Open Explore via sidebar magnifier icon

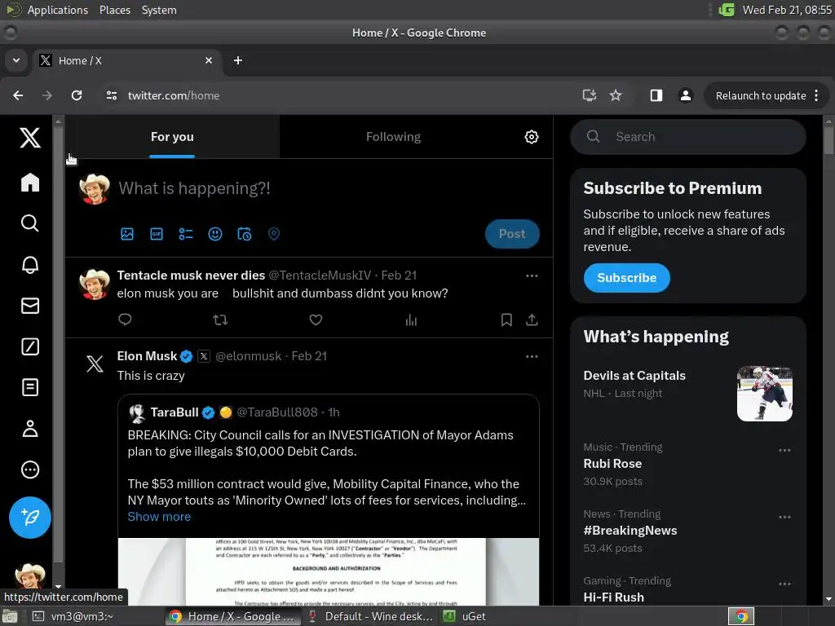30,223
